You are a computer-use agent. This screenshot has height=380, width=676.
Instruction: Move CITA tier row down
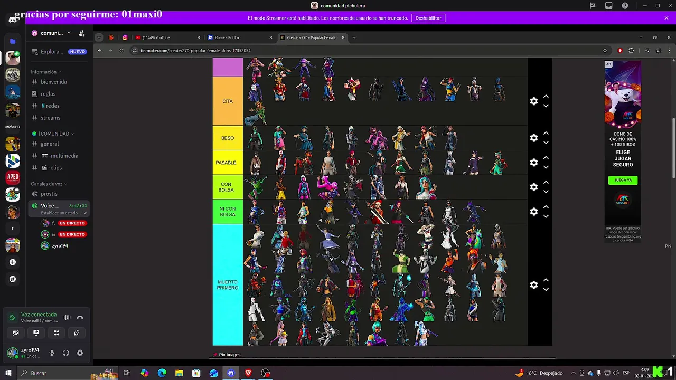click(546, 106)
